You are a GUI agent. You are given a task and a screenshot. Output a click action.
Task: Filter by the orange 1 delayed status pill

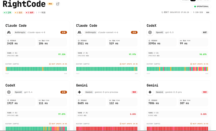click(18, 13)
